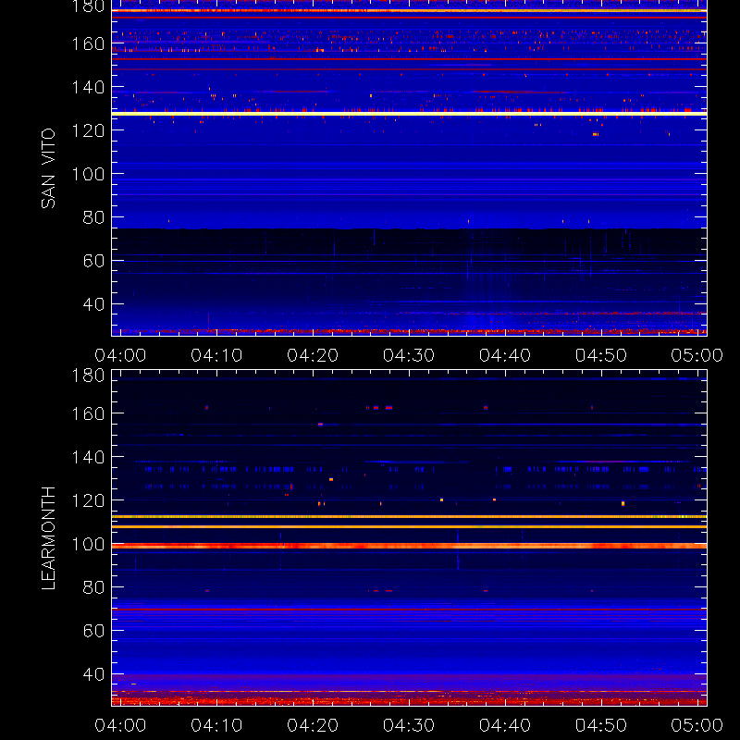Click 04:00 time label of Learmonth plot
This screenshot has width=740, height=740.
120,725
